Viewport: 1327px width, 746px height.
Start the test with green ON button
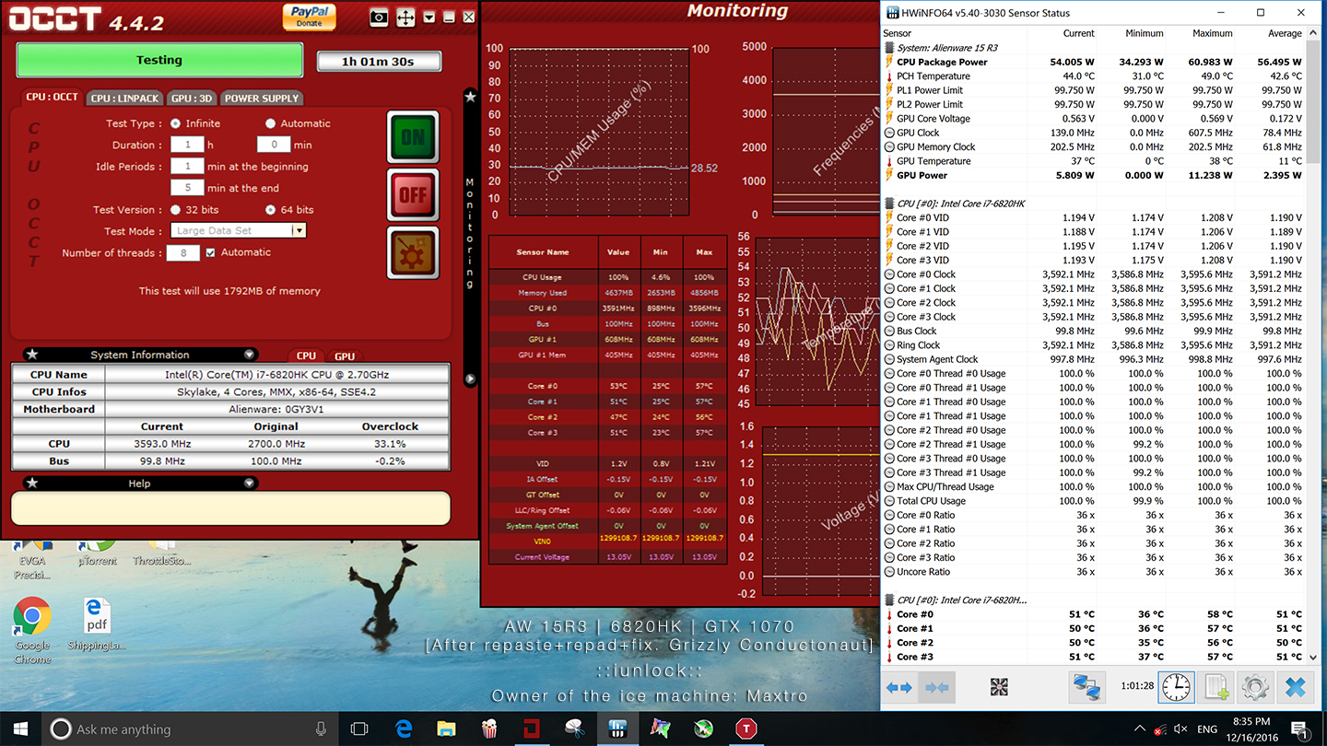(x=413, y=137)
